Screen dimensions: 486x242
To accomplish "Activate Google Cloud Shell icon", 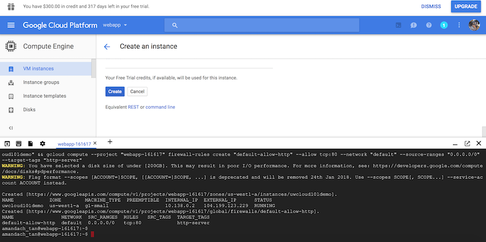I will pos(399,25).
